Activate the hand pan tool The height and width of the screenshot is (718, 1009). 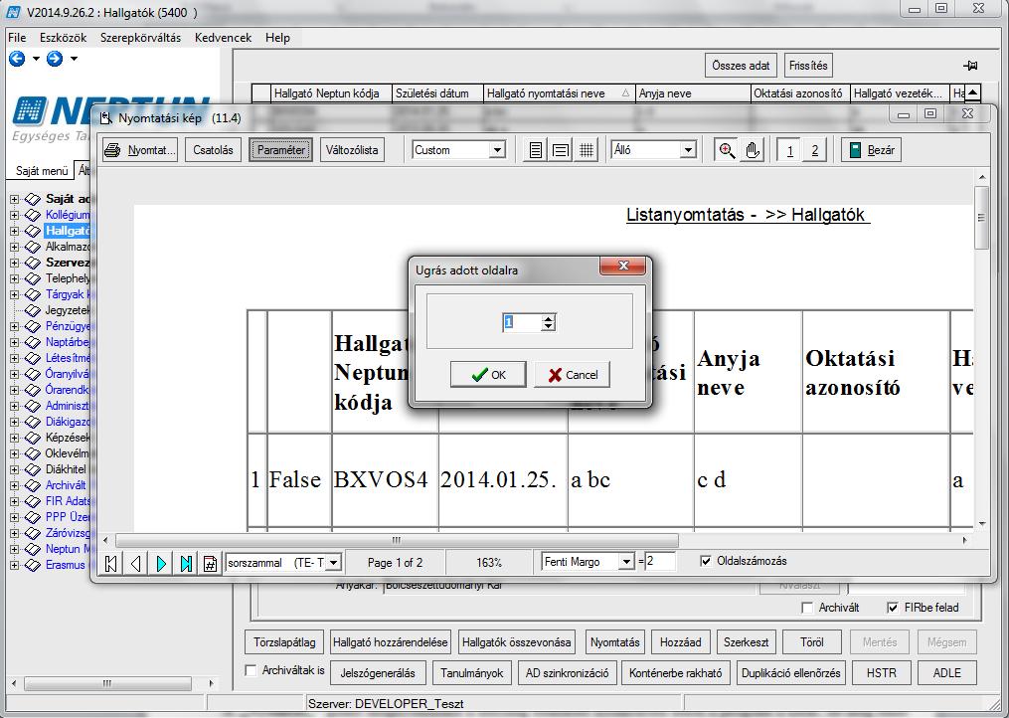coord(753,150)
